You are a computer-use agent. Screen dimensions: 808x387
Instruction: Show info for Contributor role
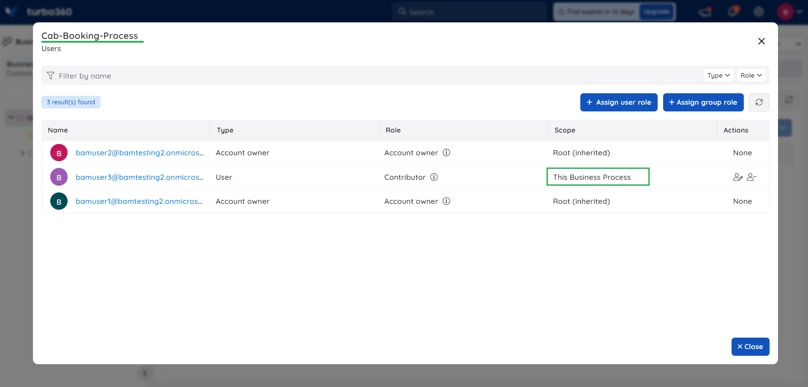(x=434, y=177)
